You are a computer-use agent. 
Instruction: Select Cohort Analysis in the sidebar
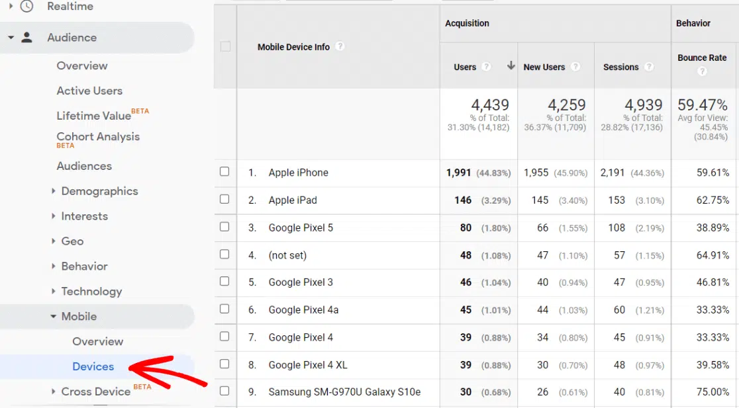click(x=98, y=137)
